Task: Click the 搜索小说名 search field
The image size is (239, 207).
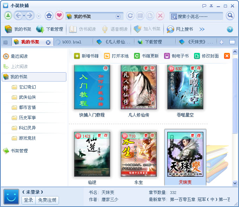Action: click(196, 16)
